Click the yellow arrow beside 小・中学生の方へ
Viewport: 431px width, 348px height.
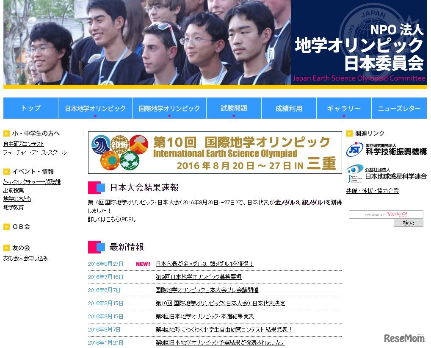click(x=6, y=133)
